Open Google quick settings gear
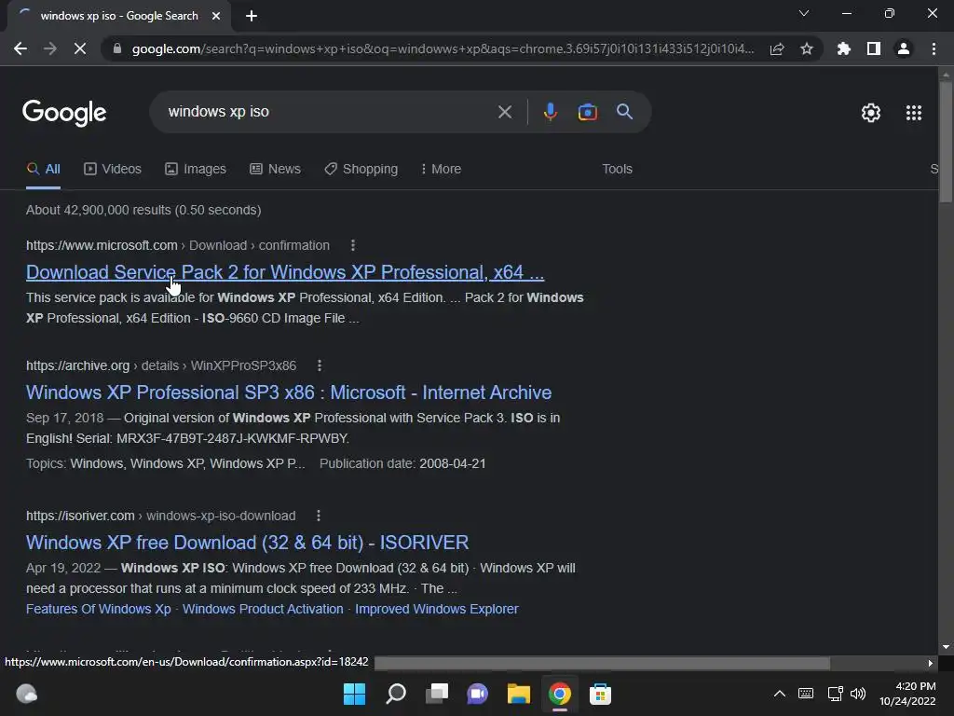 pyautogui.click(x=871, y=113)
